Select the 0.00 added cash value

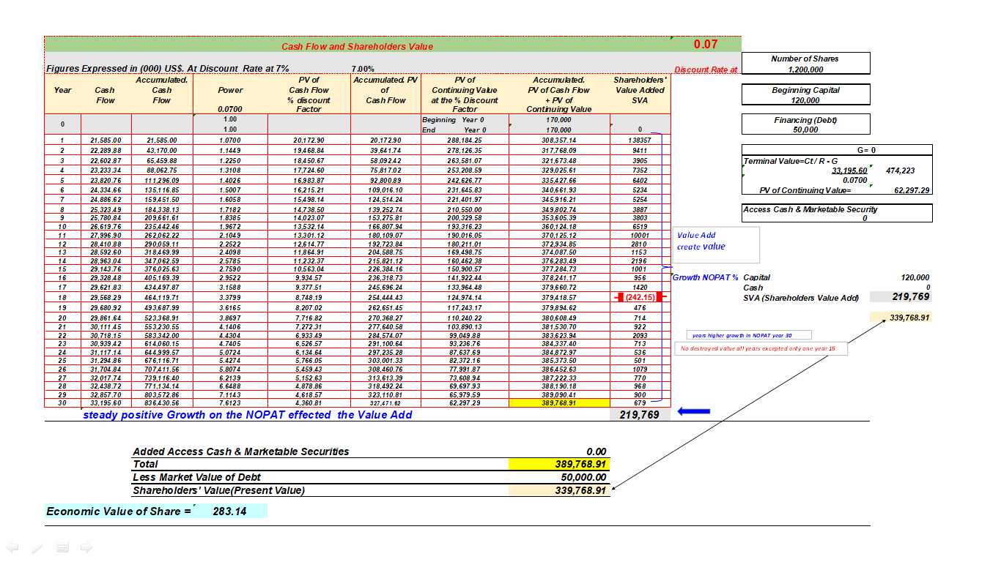(596, 452)
